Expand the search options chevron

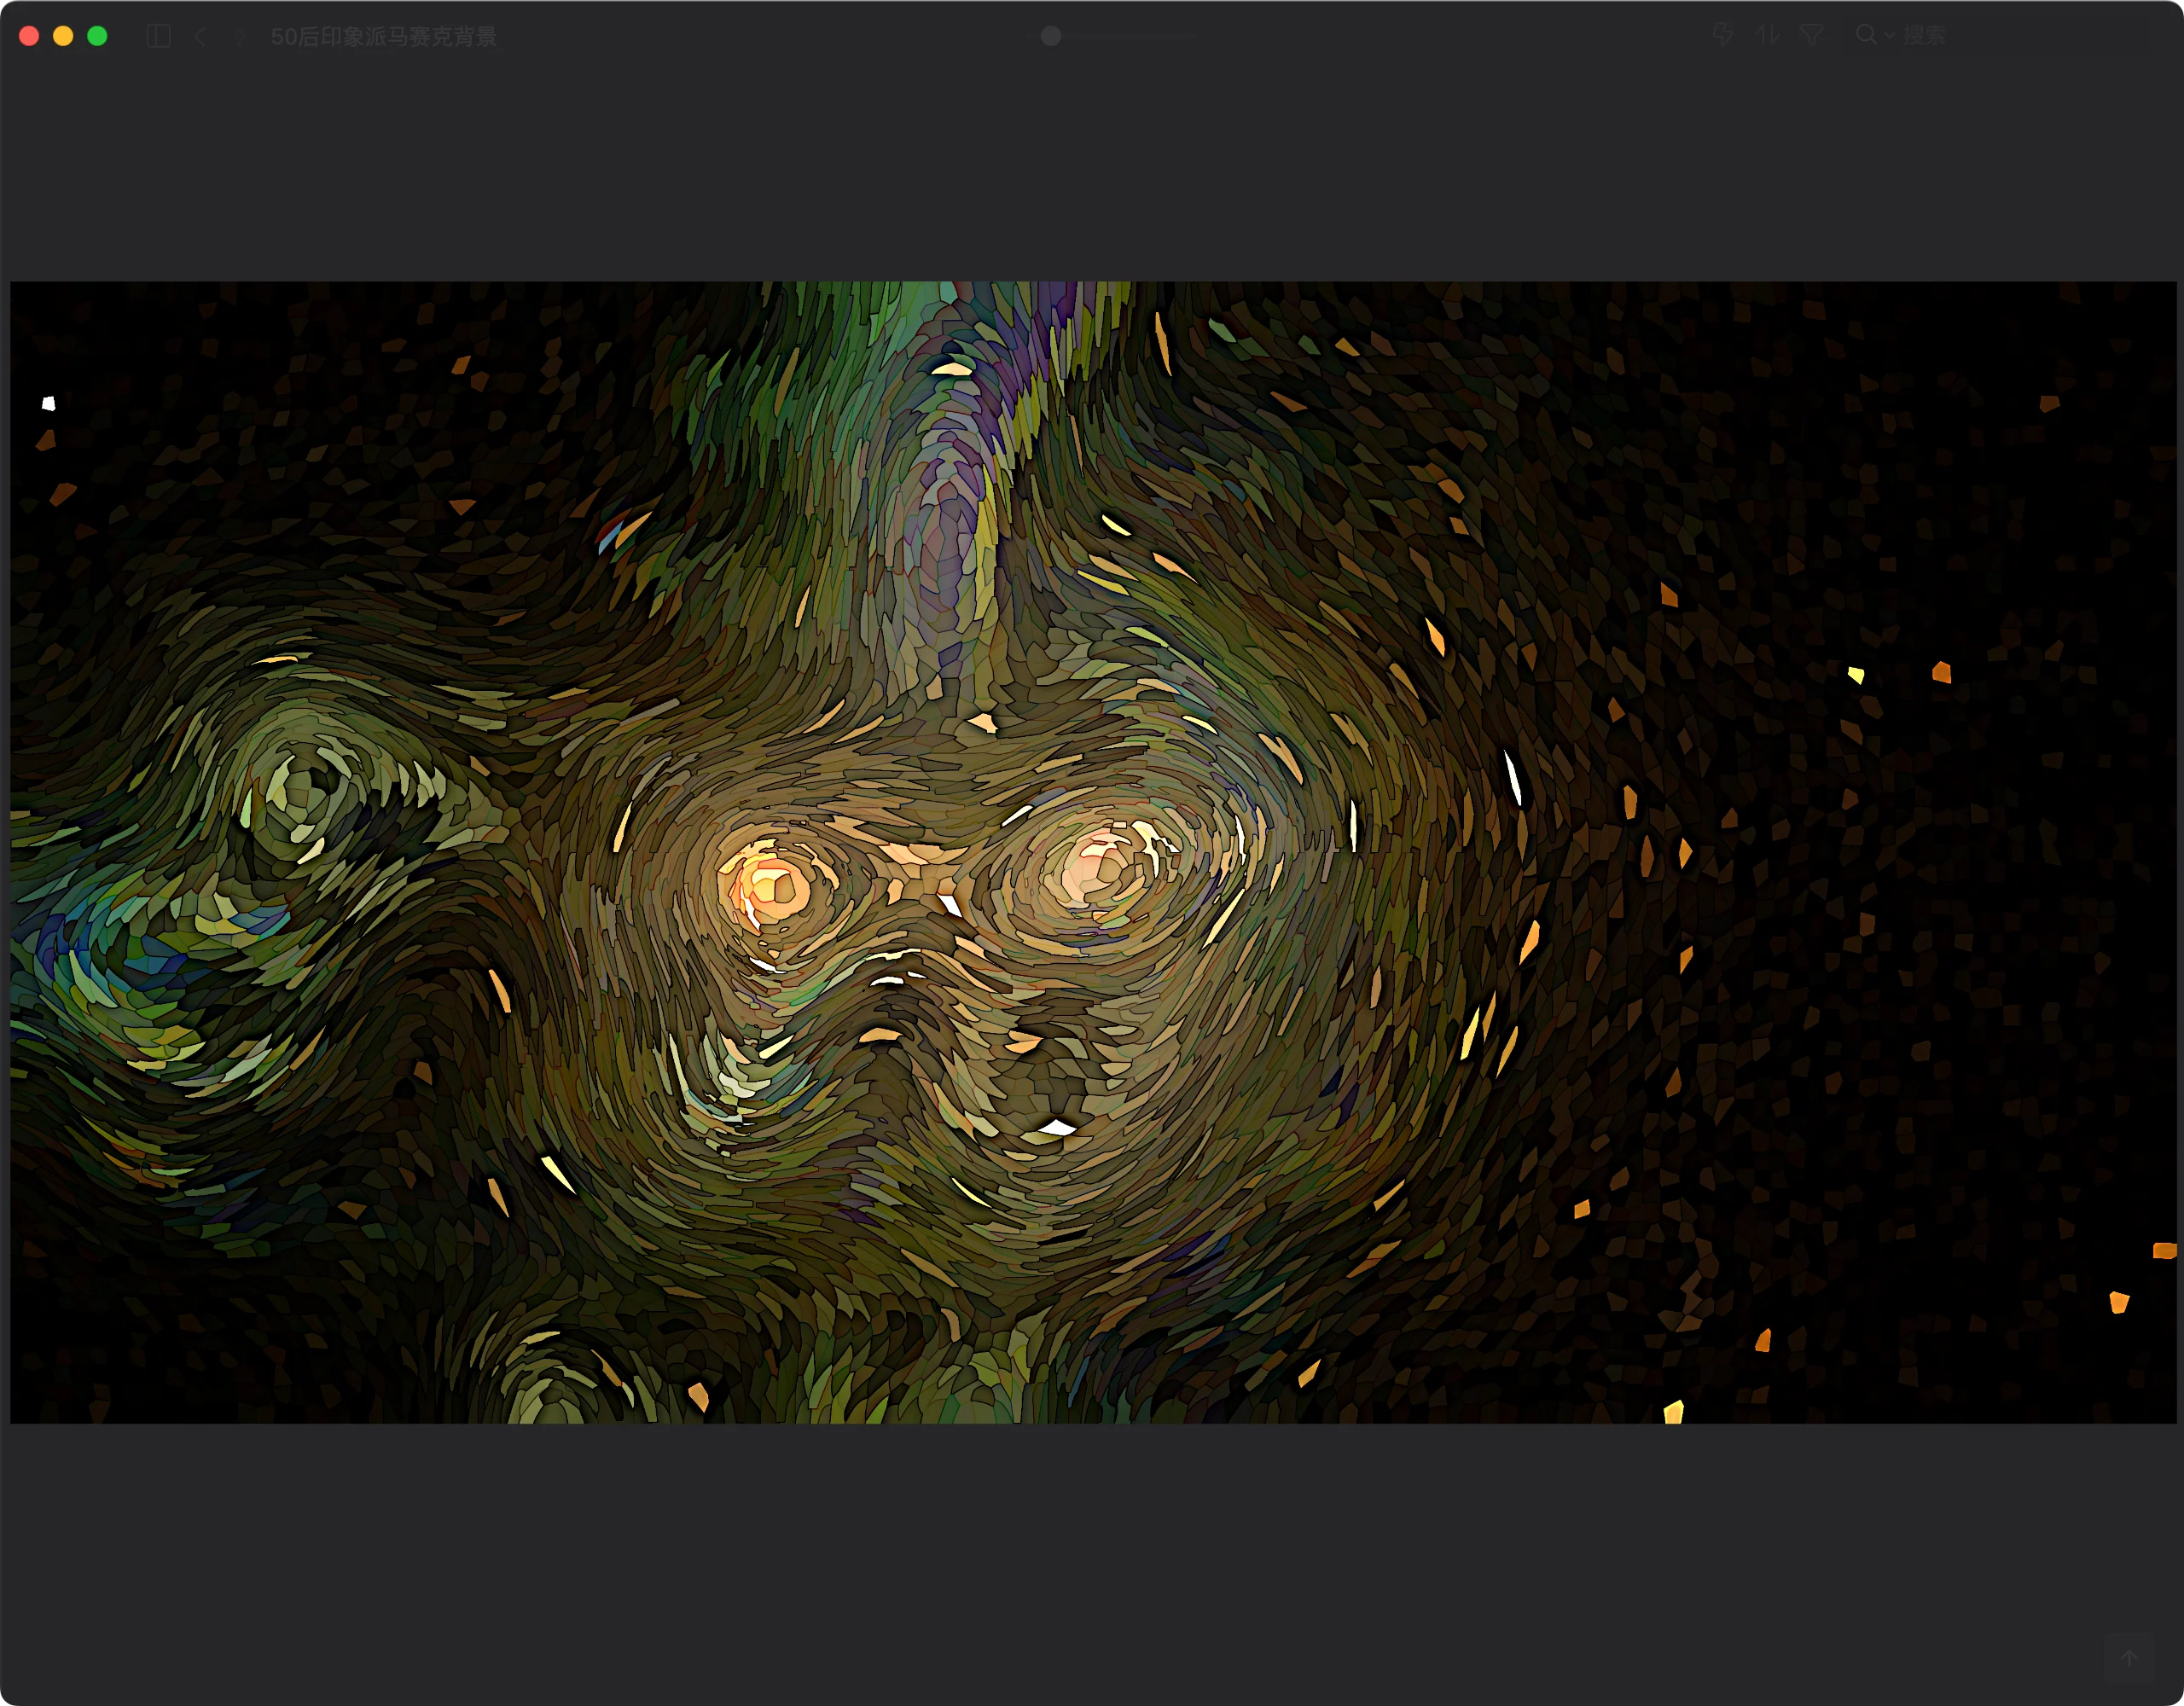(x=1889, y=36)
